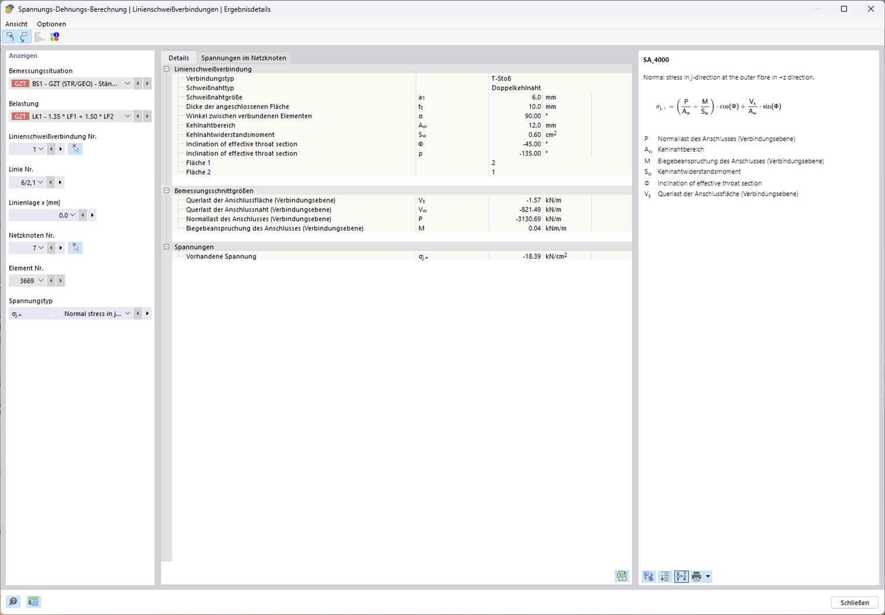Select the Vorhandene Spannung row

click(x=402, y=257)
